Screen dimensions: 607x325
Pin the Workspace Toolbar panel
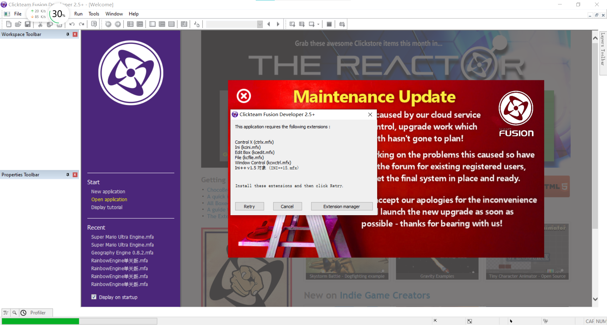coord(68,34)
